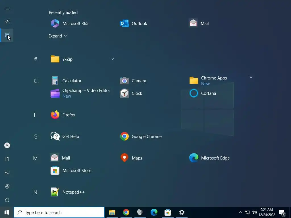Open the user account menu
The height and width of the screenshot is (218, 291).
click(7, 145)
